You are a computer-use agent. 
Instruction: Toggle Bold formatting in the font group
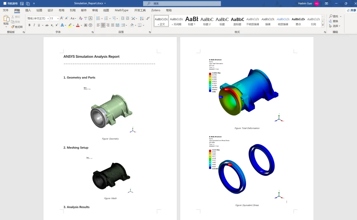click(x=29, y=25)
